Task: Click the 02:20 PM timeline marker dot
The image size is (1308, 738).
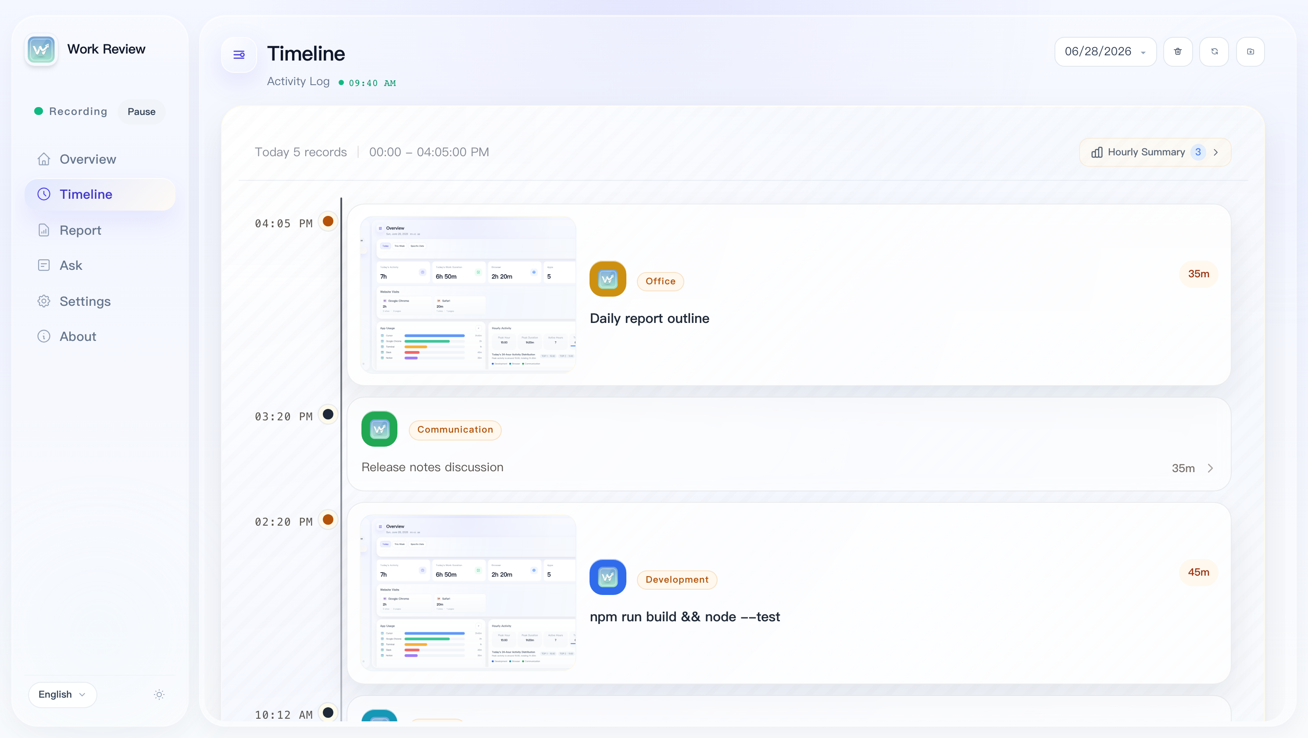Action: (328, 519)
